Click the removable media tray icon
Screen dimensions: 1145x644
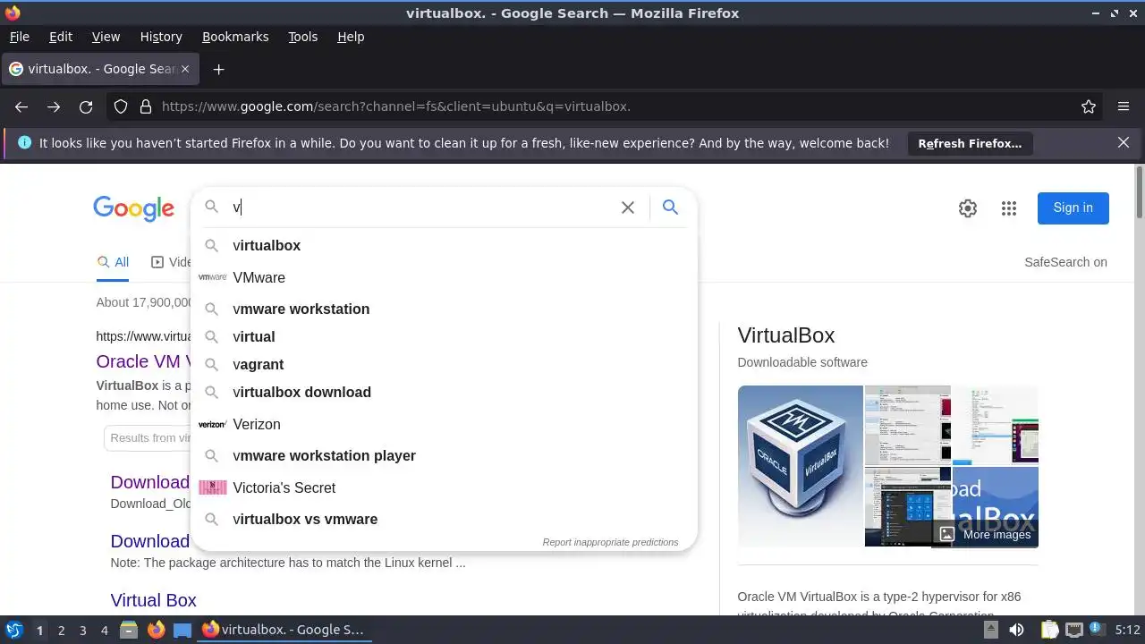pyautogui.click(x=991, y=630)
